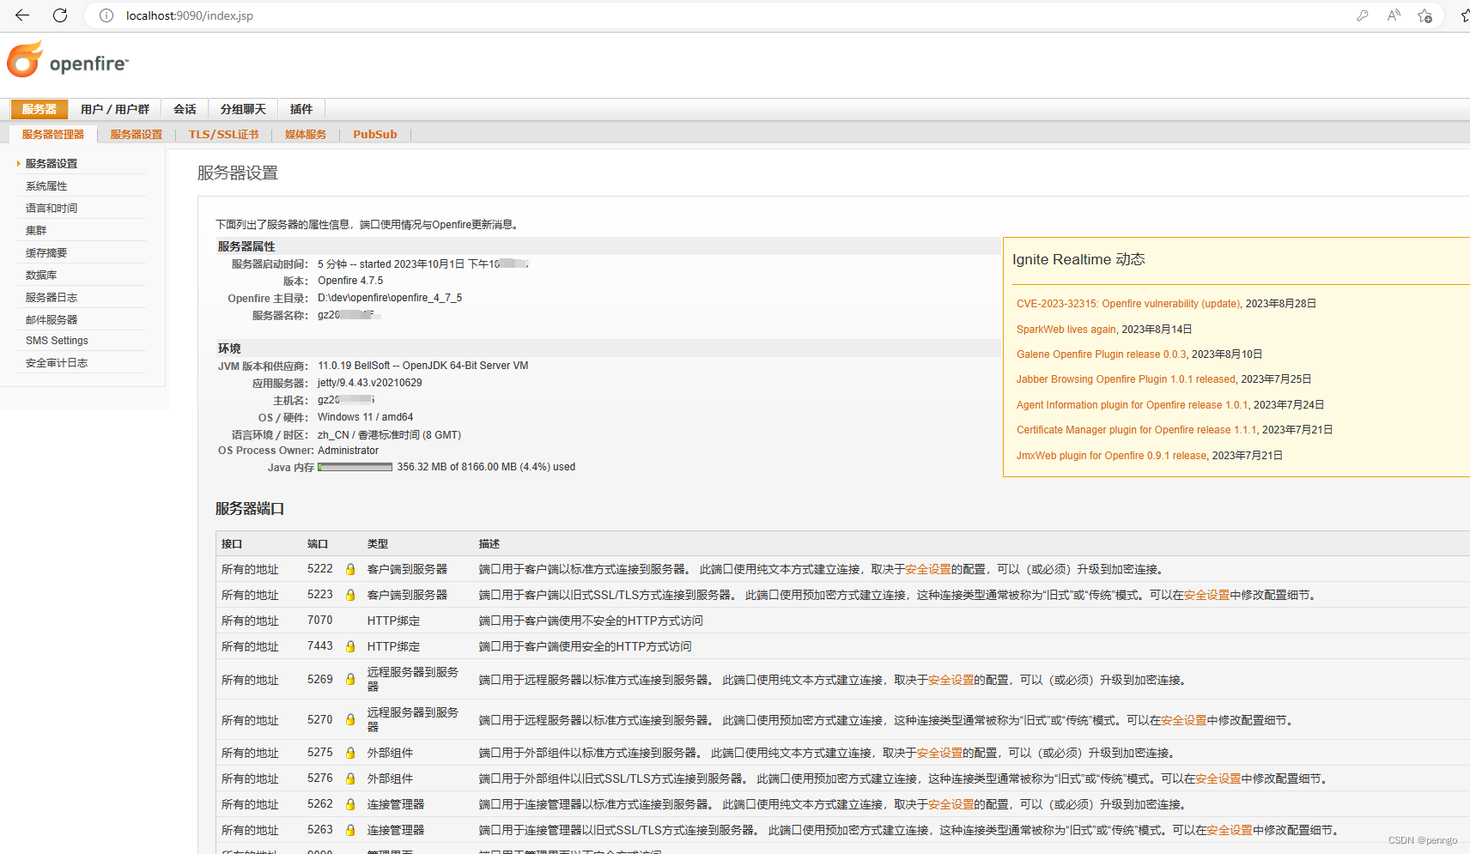Reload the page with the refresh icon
1470x854 pixels.
[60, 15]
